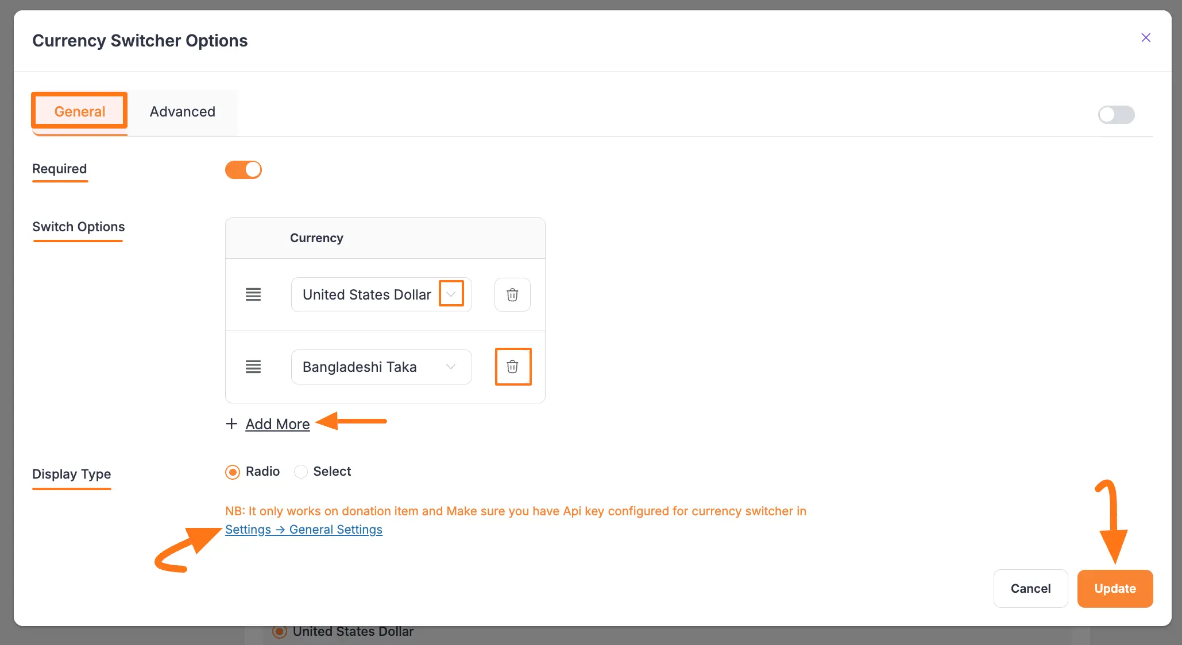Click the Add More link
Viewport: 1182px width, 645px height.
277,424
